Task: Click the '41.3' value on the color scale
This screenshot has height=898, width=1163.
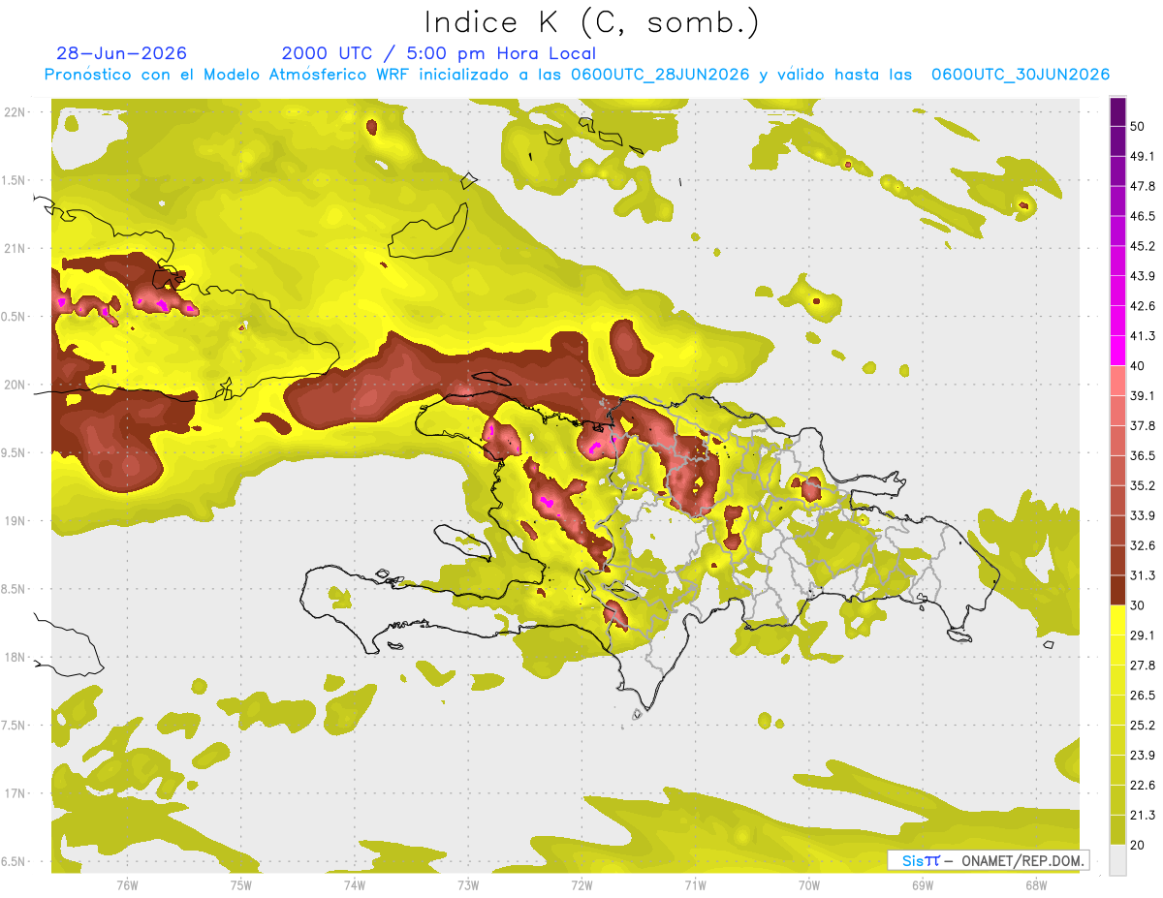Action: (1143, 336)
